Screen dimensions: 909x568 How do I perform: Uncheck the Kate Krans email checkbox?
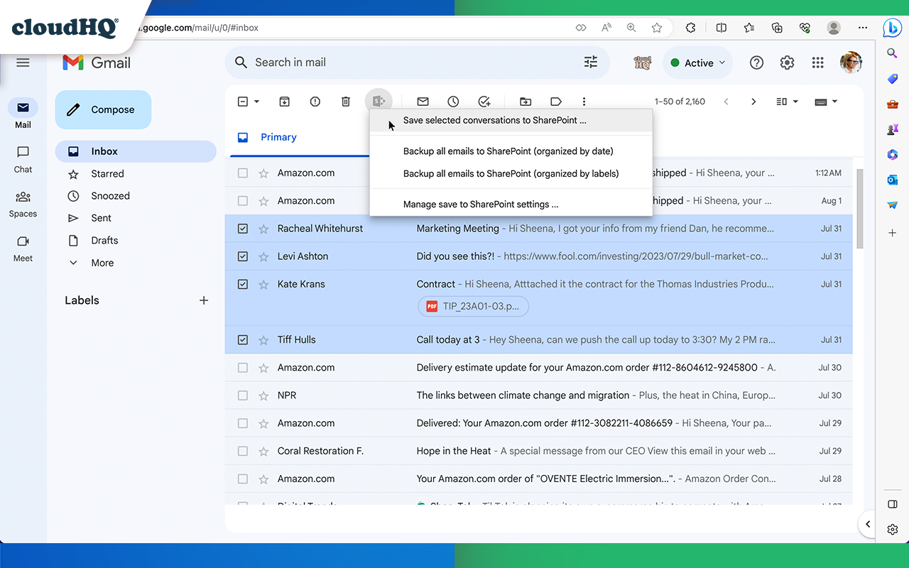[243, 284]
